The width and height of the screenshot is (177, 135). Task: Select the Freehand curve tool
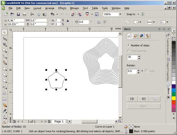point(5,57)
